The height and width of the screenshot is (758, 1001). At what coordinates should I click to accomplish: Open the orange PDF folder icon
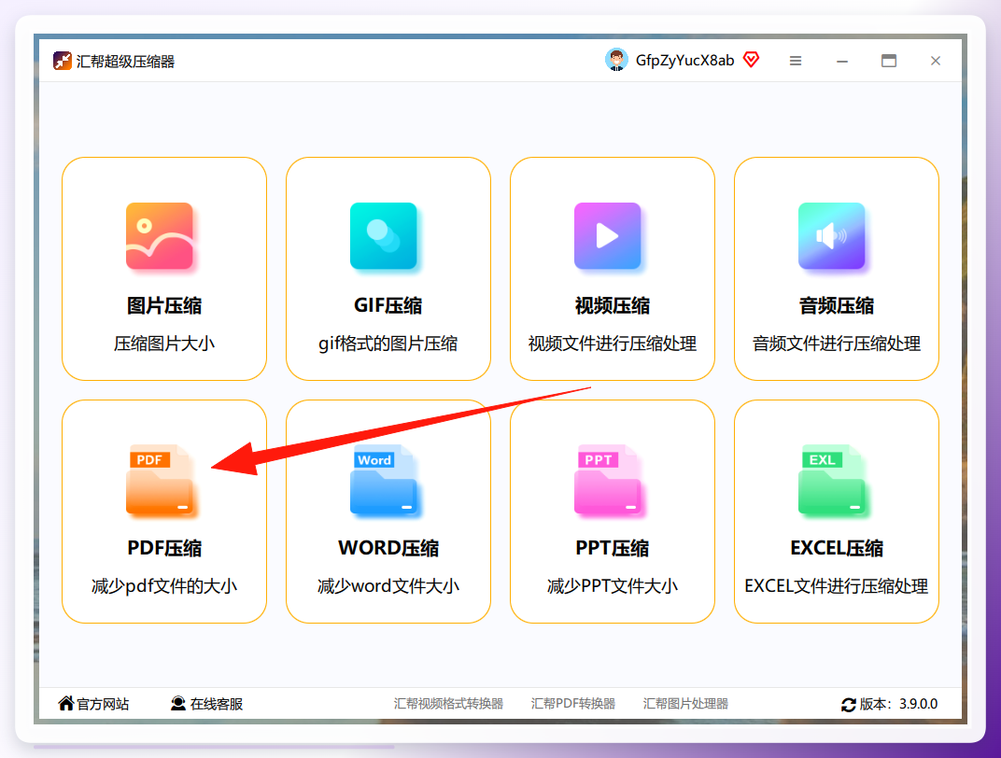(x=160, y=479)
